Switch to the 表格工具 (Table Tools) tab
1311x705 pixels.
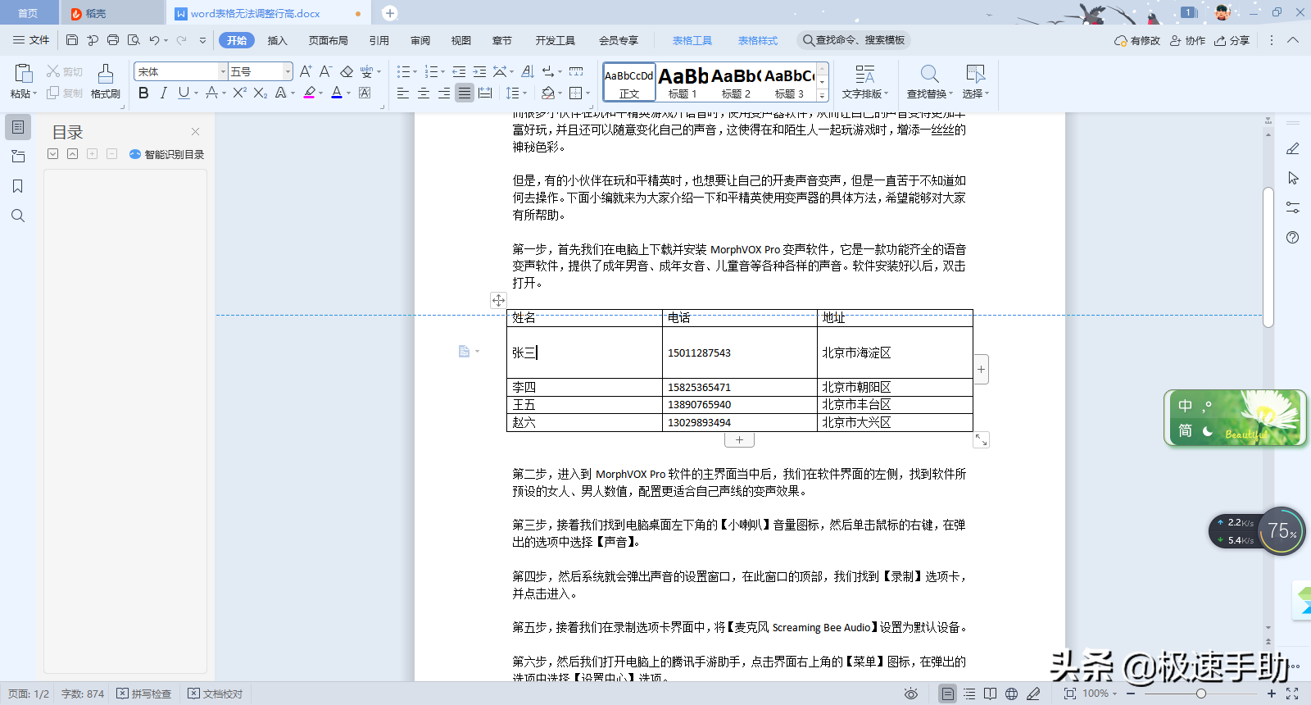pos(692,40)
